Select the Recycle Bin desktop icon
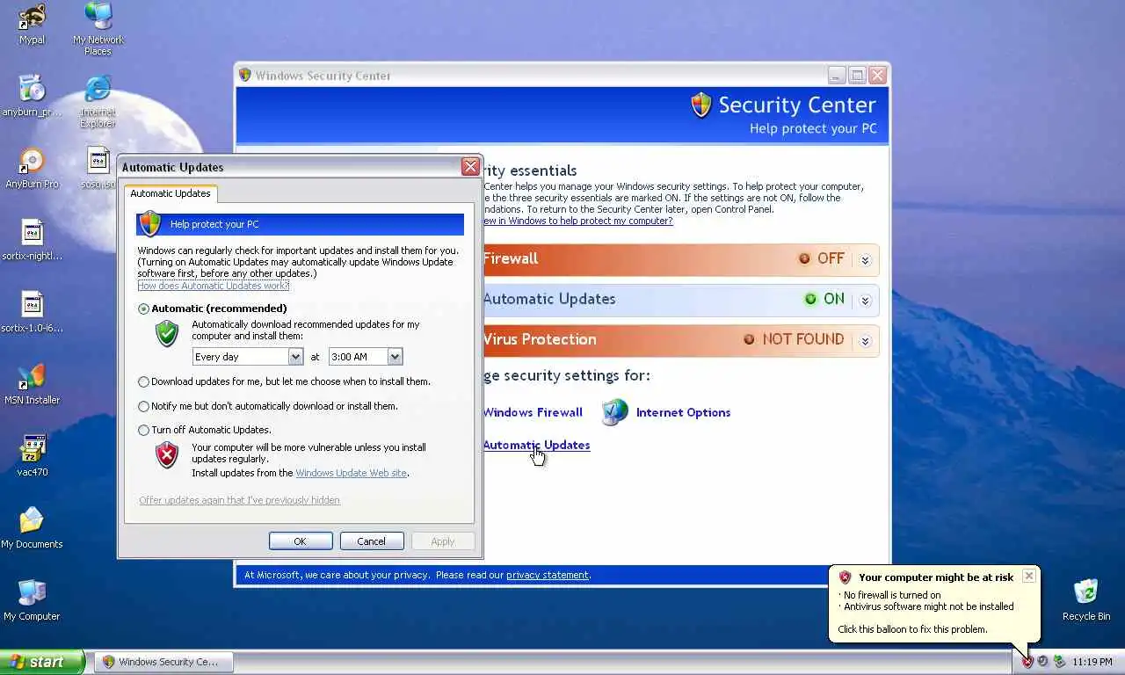 point(1086,600)
